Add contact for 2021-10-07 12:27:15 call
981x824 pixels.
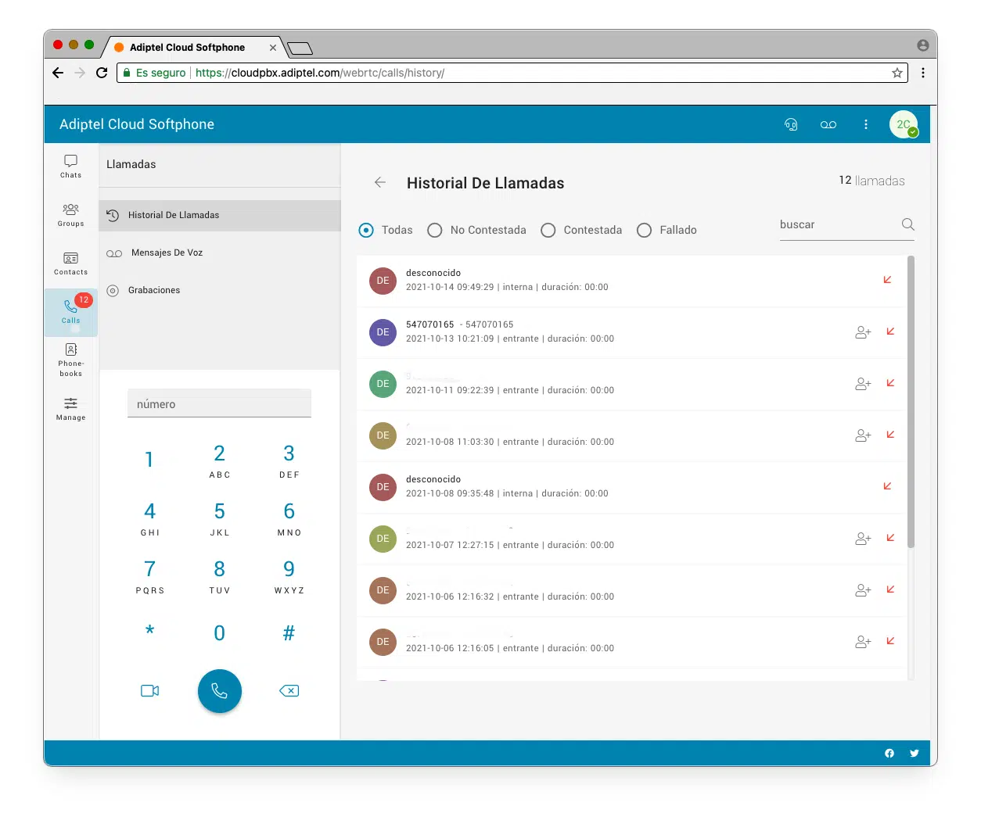pos(863,539)
